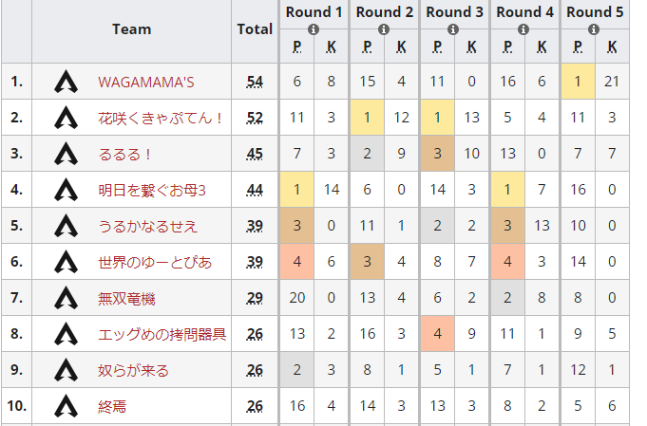The width and height of the screenshot is (647, 426).
Task: Open the 奴らが来る team link
Action: 133,370
